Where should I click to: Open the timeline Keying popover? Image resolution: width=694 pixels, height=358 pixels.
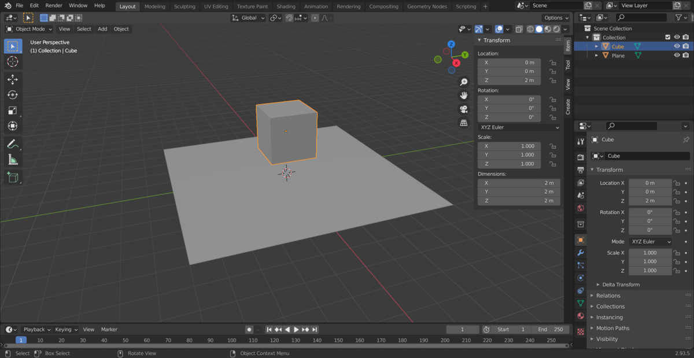click(66, 330)
